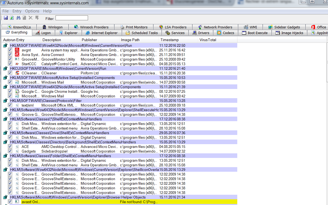Select the Internet Explorer tab
328x205 pixels.
(x=102, y=33)
